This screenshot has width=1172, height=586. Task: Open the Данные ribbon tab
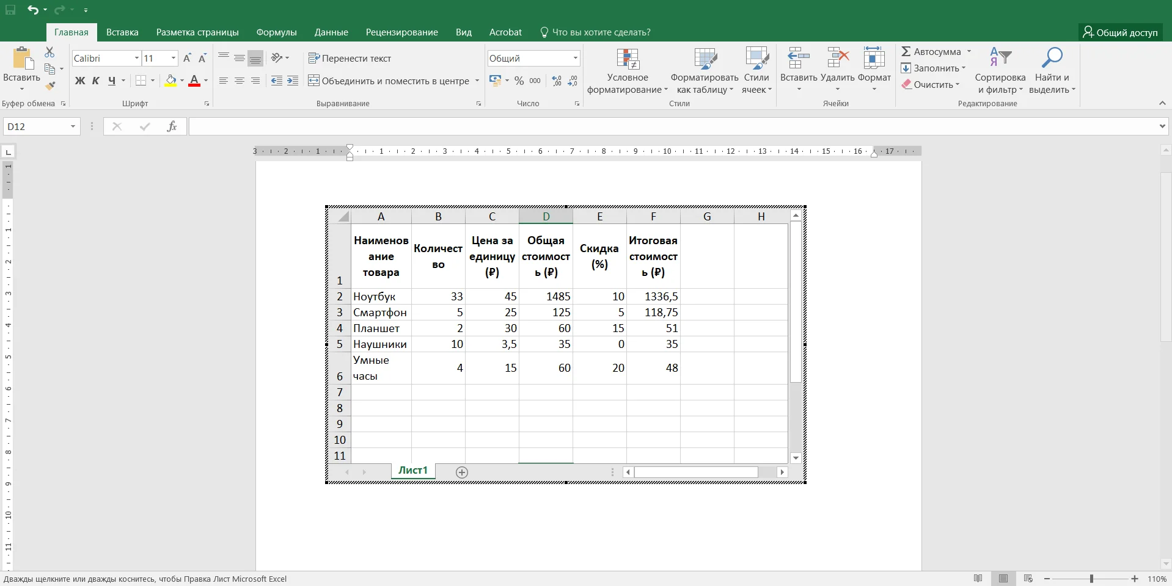pos(331,32)
